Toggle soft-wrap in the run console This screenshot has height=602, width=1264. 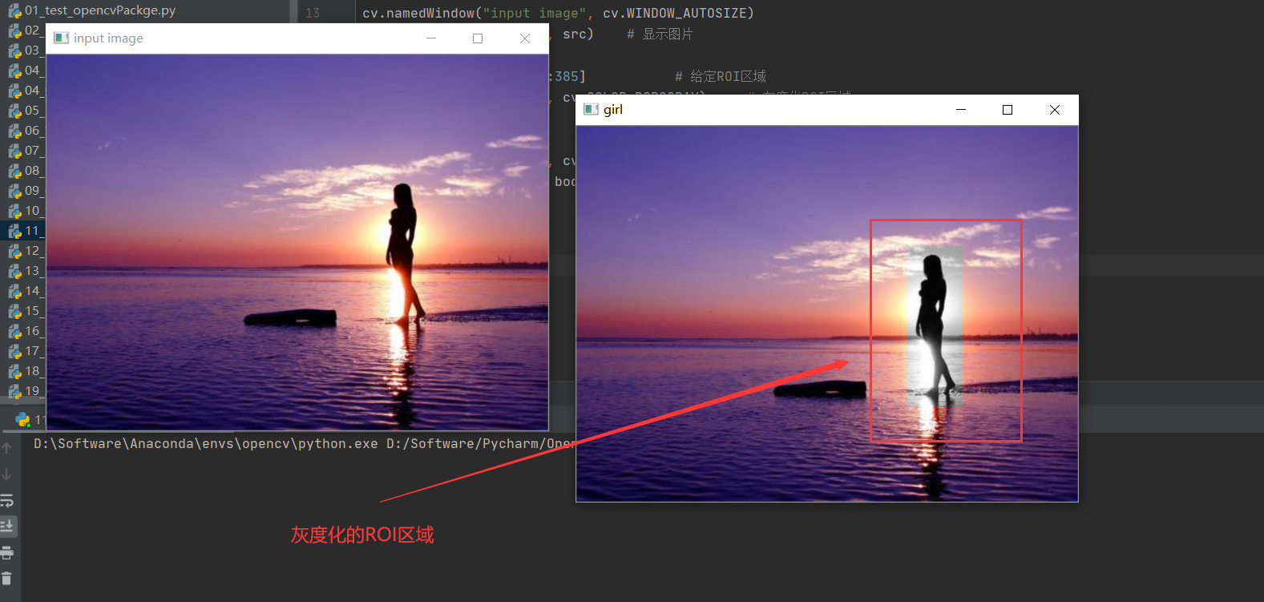[x=7, y=501]
